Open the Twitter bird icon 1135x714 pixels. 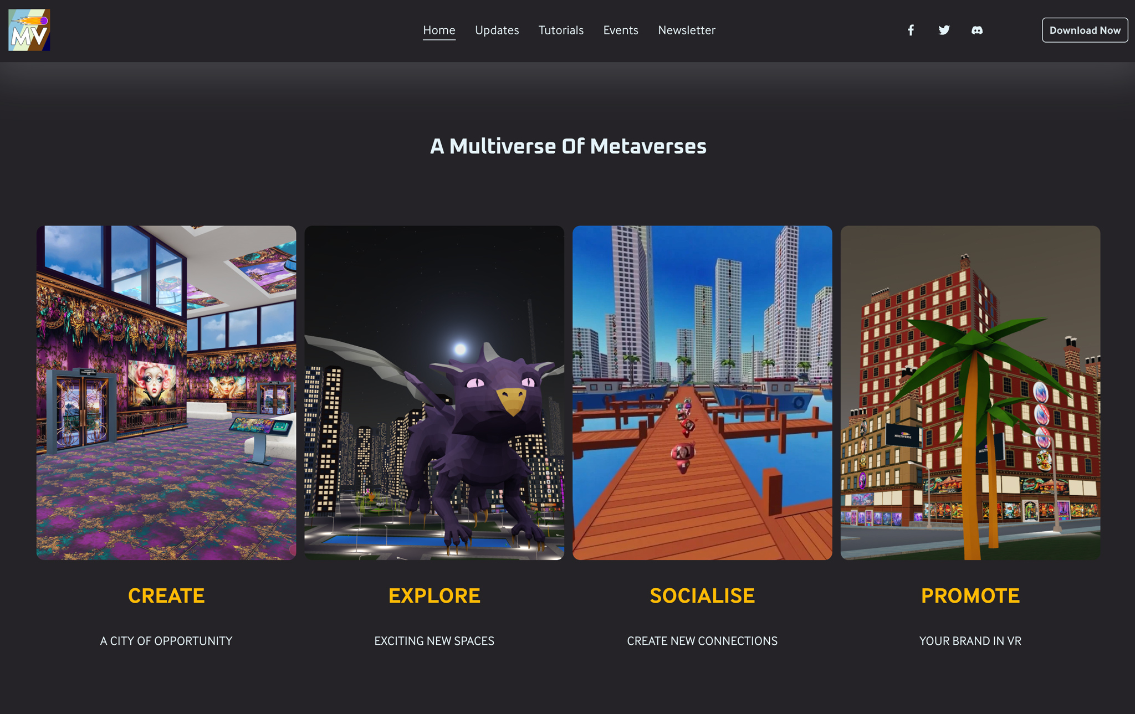click(944, 30)
